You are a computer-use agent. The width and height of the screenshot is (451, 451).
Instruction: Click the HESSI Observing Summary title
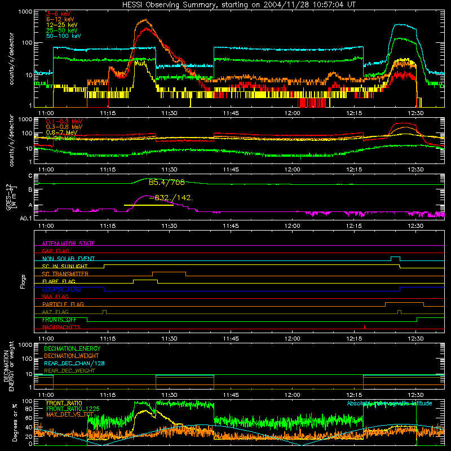239,5
